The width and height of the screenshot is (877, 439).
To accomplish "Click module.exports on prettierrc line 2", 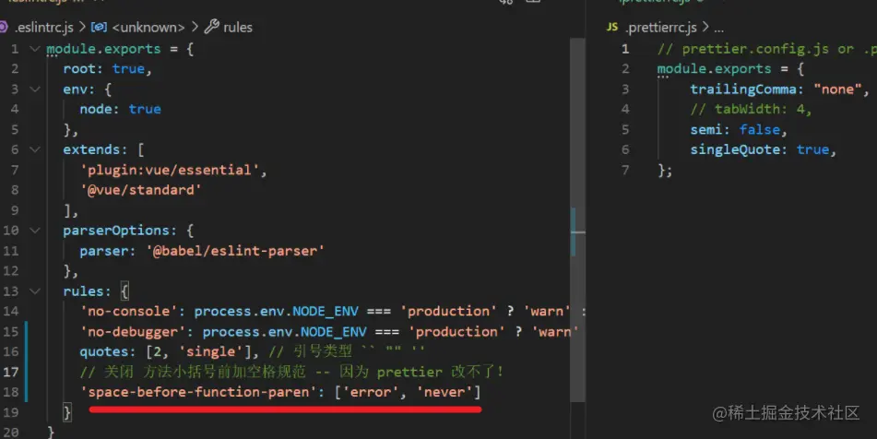I will point(715,69).
